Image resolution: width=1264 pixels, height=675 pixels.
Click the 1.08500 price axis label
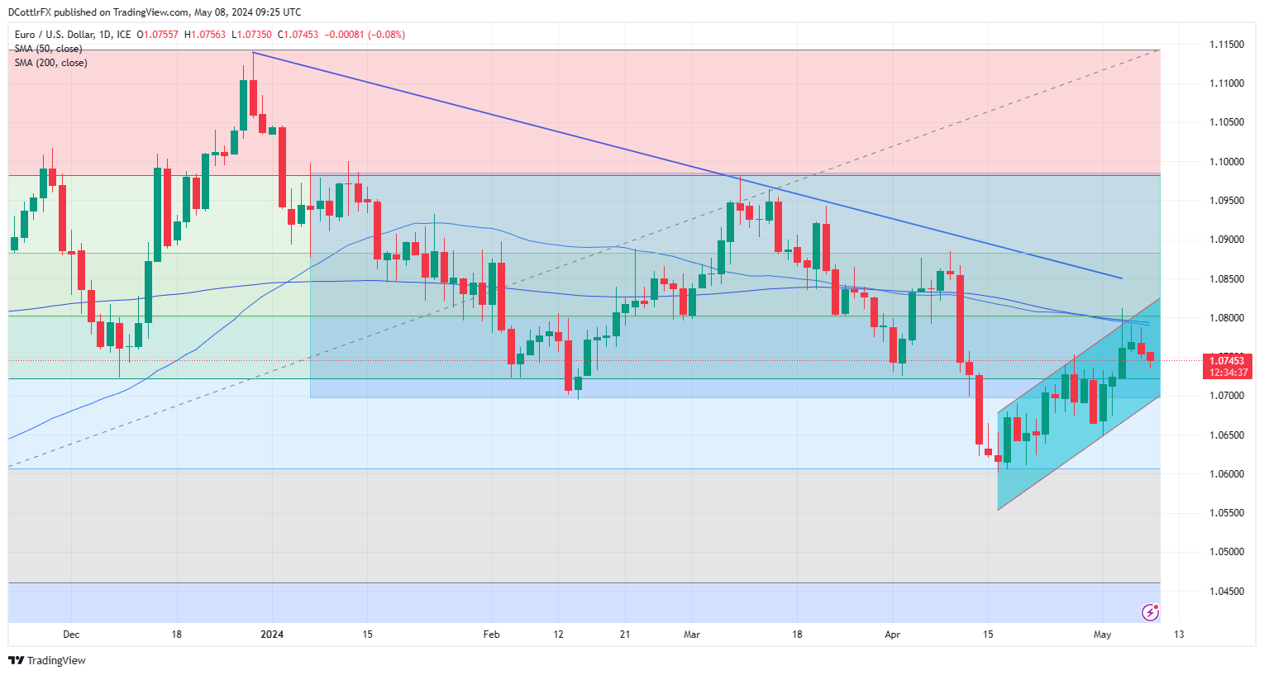pos(1227,279)
